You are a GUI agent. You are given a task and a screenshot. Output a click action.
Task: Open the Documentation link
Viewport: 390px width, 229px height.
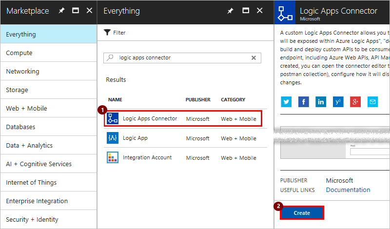(348, 190)
